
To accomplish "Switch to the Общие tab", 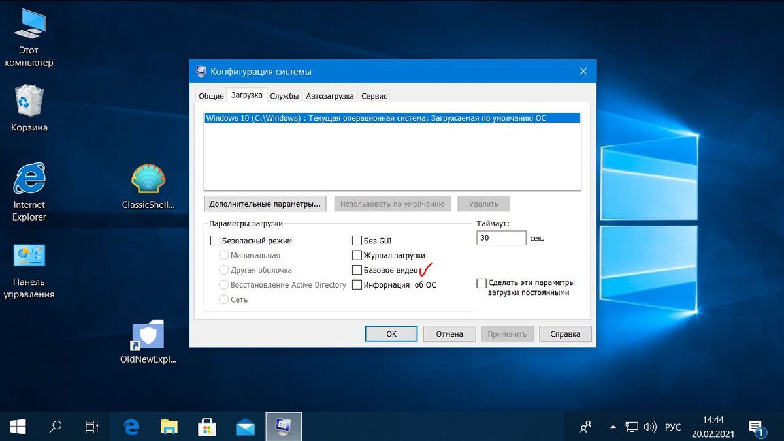I will pyautogui.click(x=211, y=96).
